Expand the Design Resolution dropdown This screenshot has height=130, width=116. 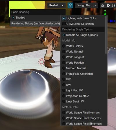coord(86,5)
